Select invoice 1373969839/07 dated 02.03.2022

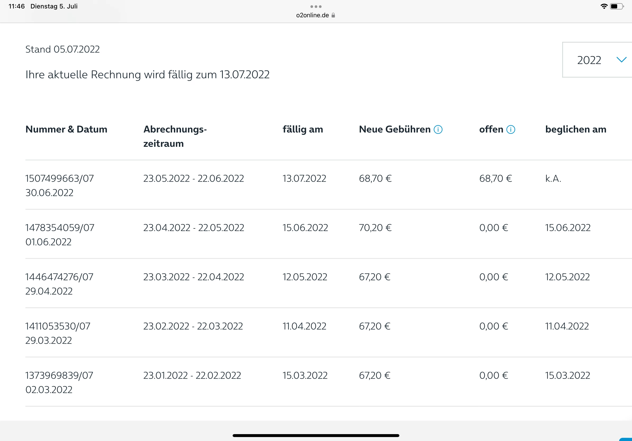(59, 376)
